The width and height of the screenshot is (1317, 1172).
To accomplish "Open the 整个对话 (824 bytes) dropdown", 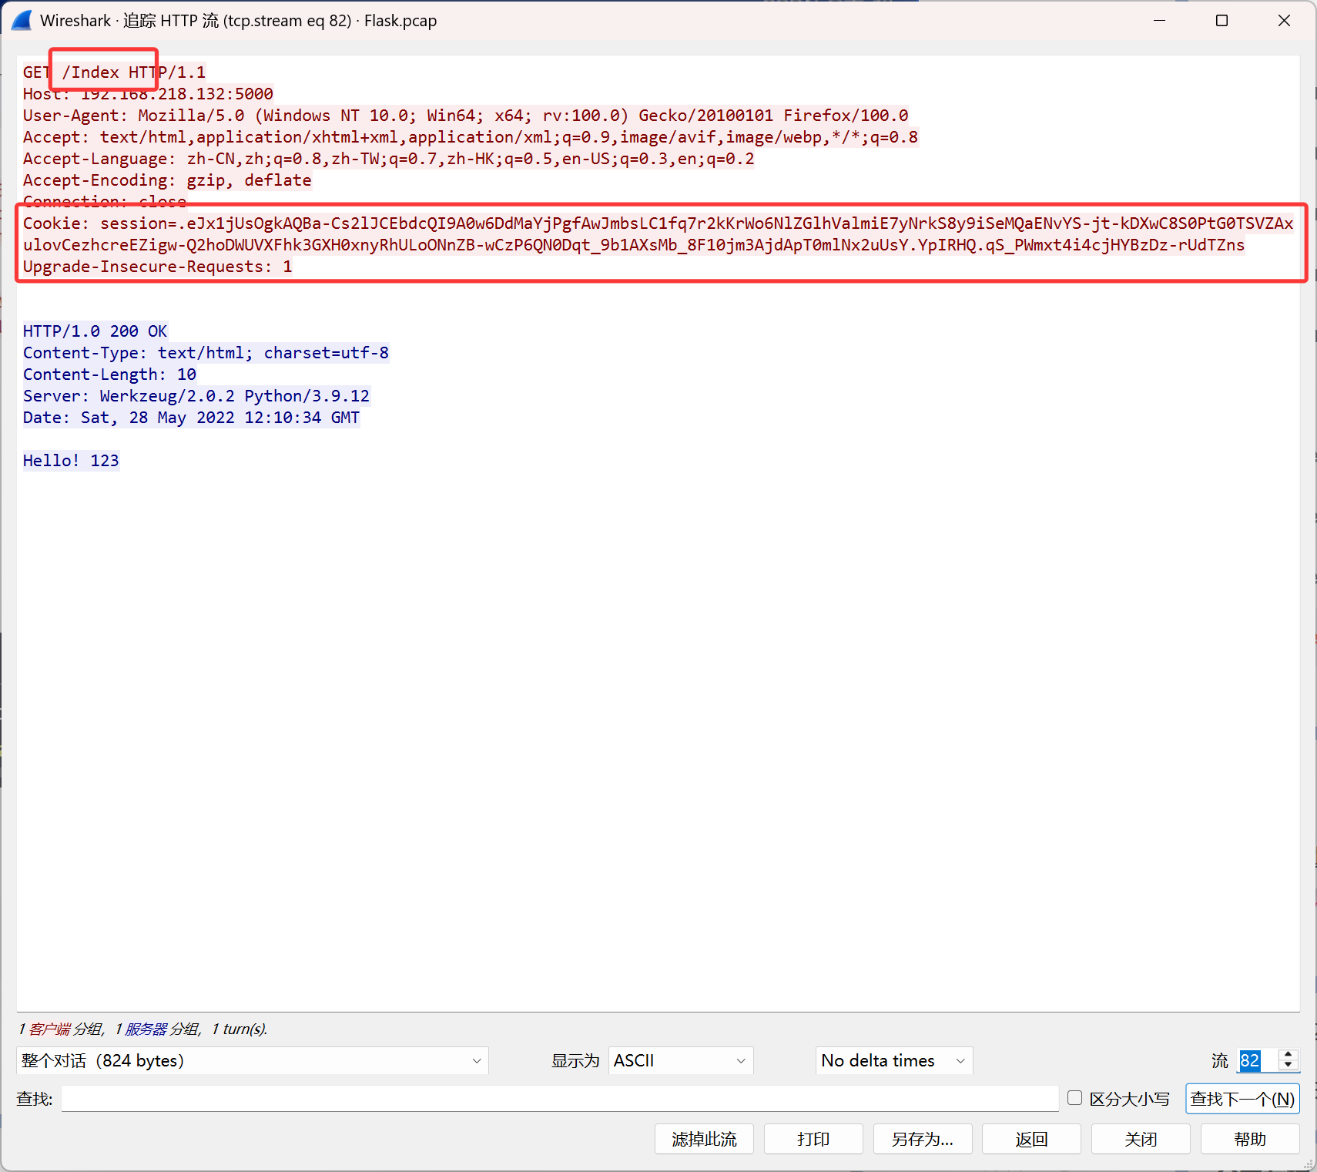I will click(253, 1060).
